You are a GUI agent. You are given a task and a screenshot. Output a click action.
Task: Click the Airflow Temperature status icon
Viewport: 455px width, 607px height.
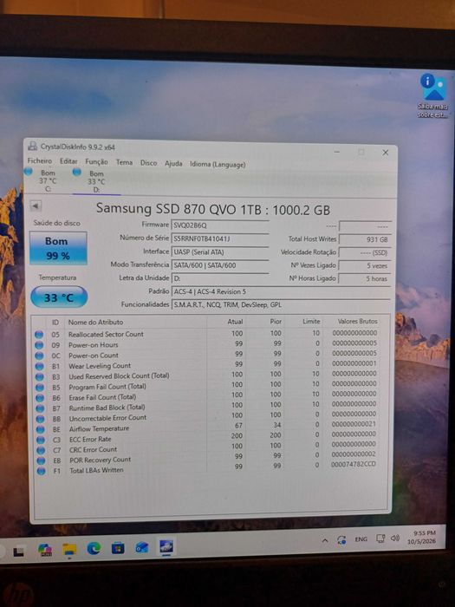40,429
